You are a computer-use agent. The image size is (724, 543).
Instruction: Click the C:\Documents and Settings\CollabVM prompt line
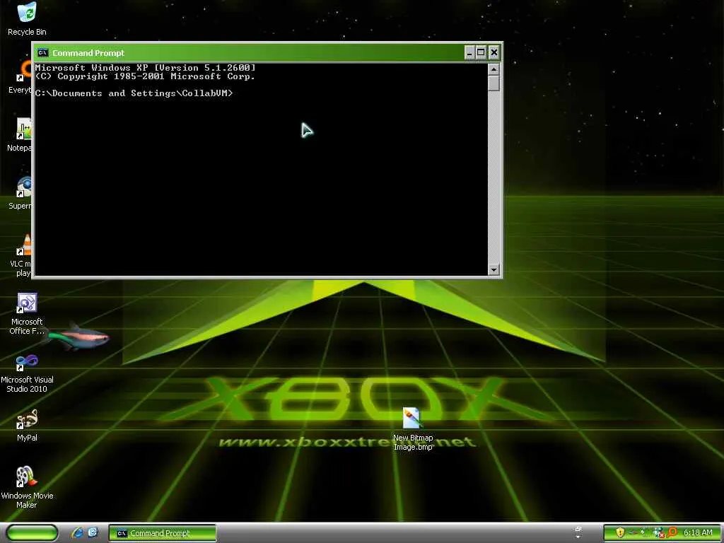[134, 93]
